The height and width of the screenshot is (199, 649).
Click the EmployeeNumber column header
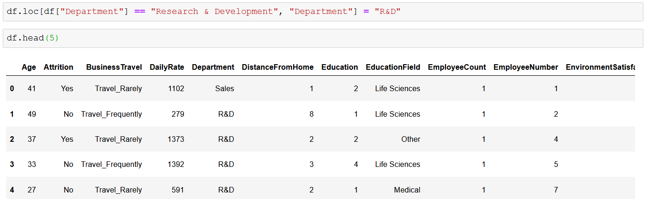[x=526, y=67]
